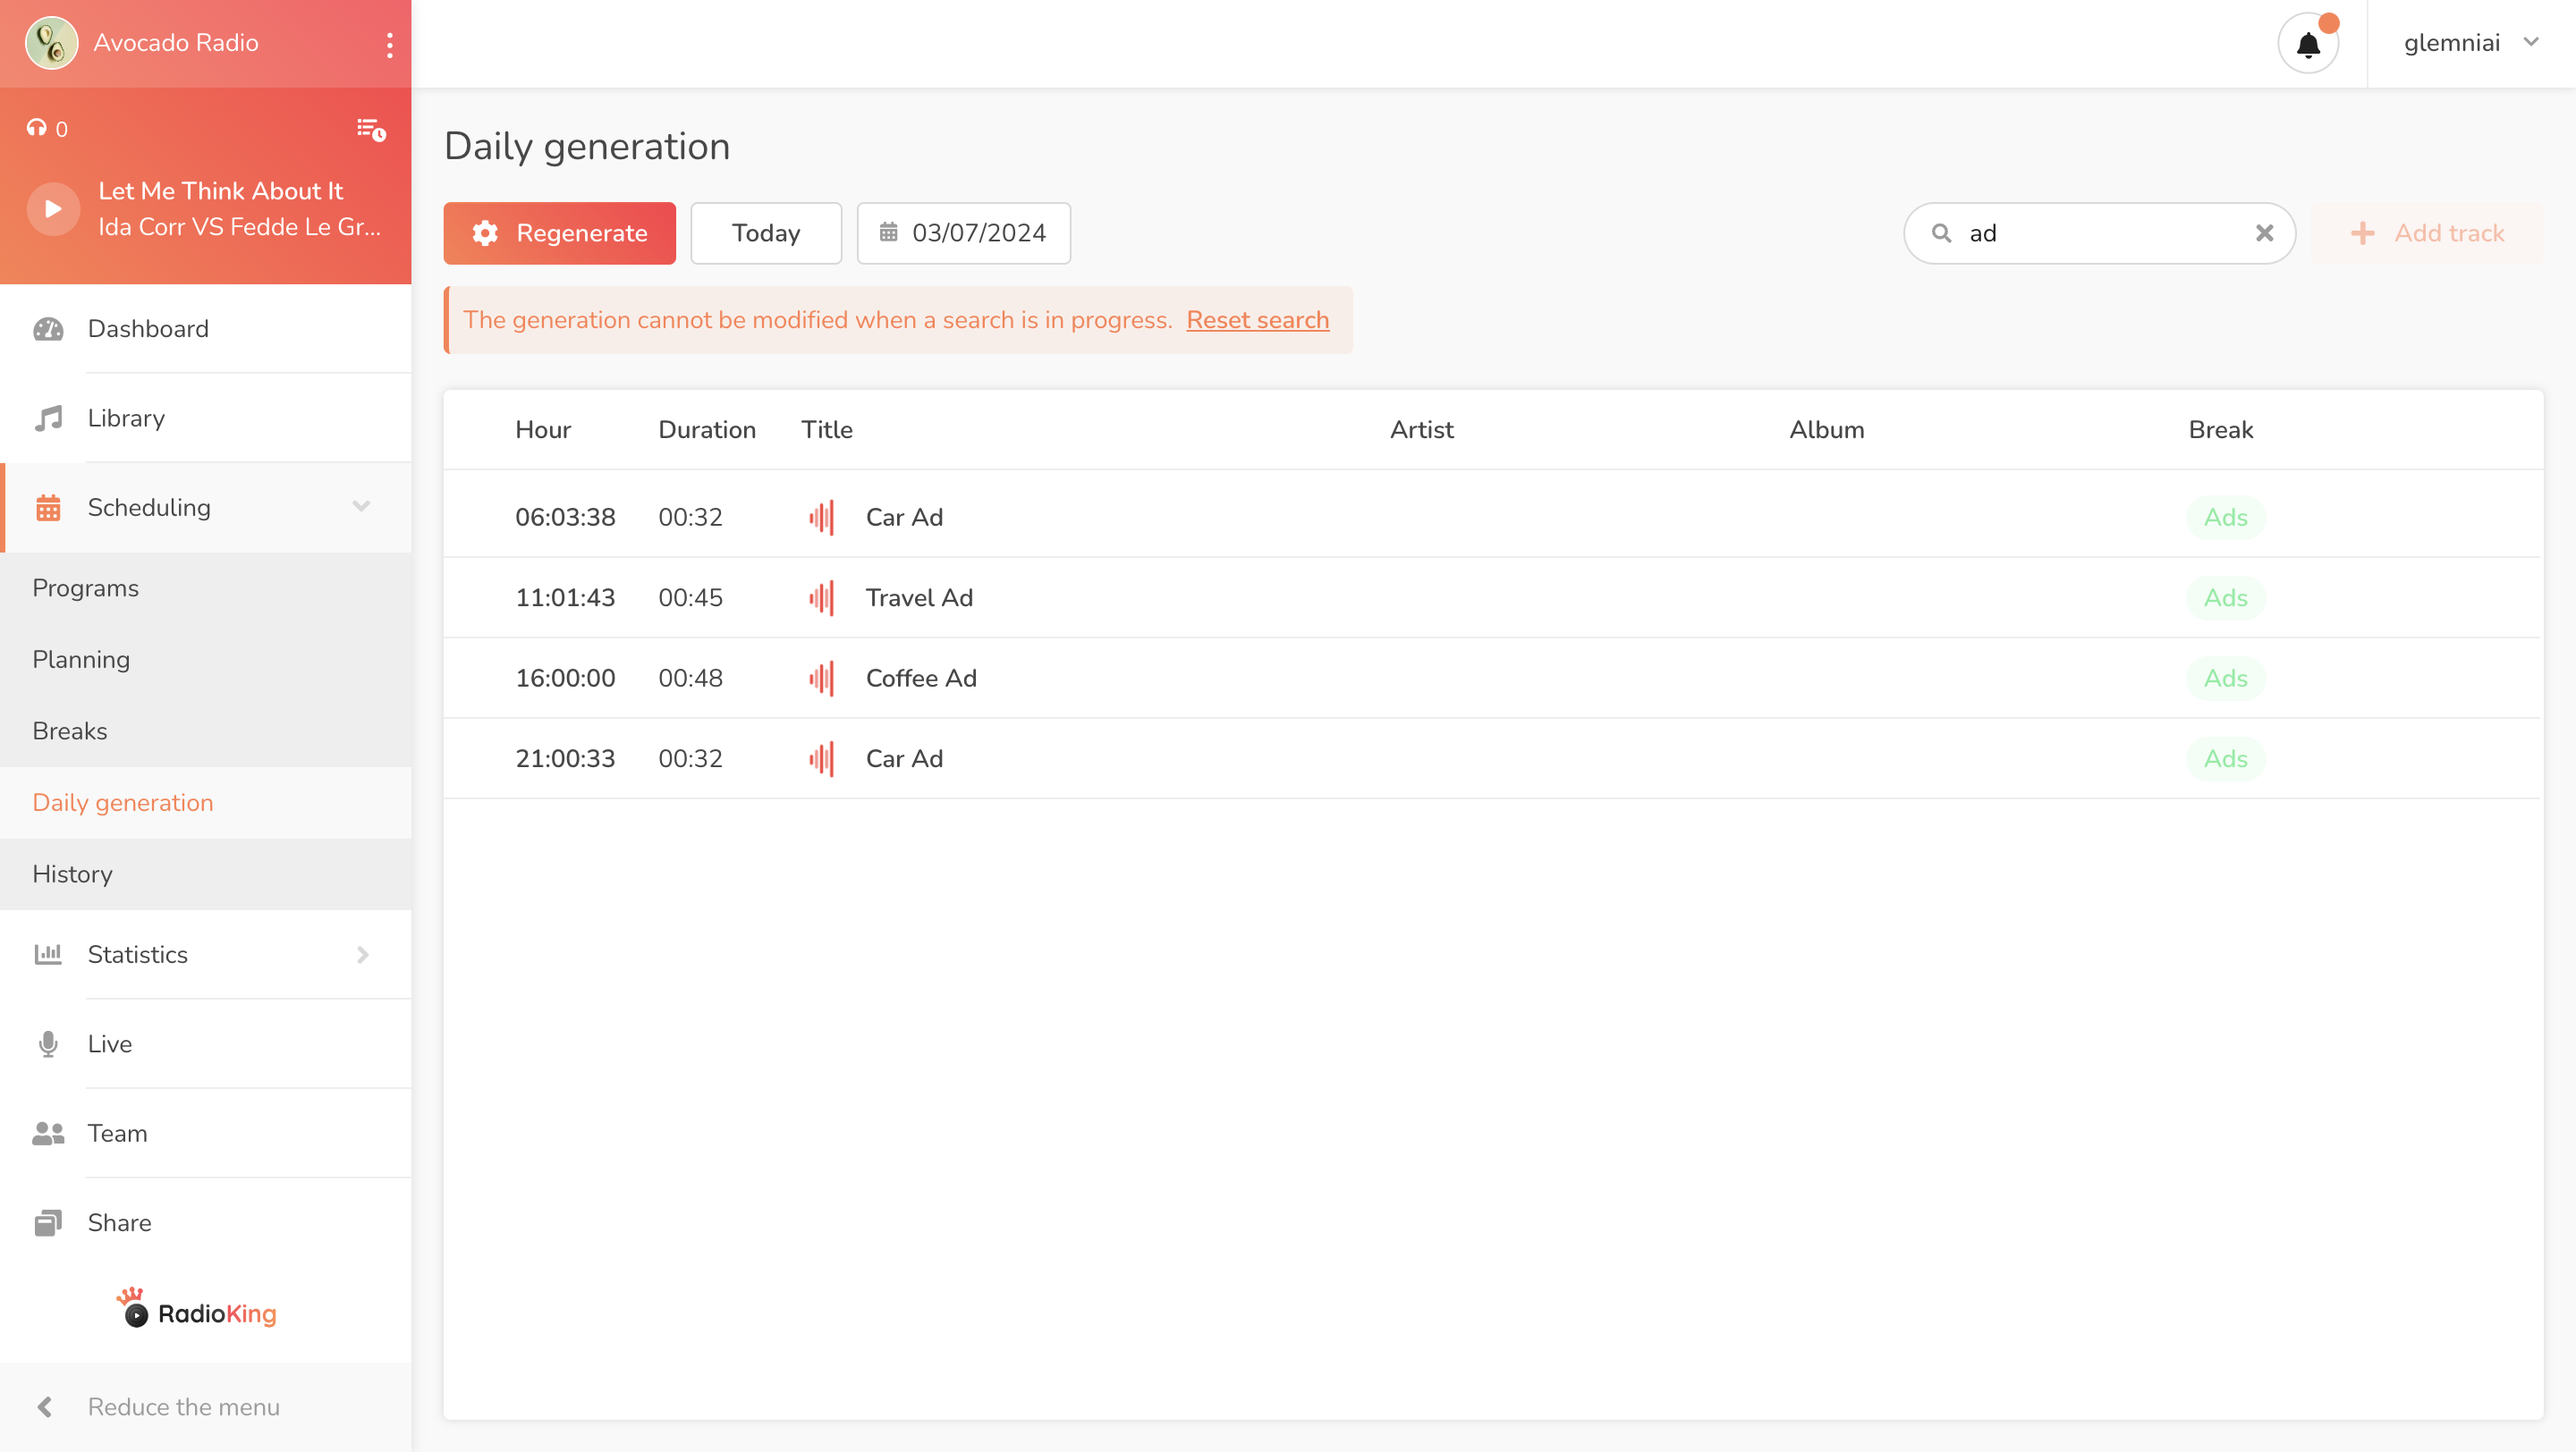Click the listeners headphone counter
Viewport: 2576px width, 1452px height.
47,129
